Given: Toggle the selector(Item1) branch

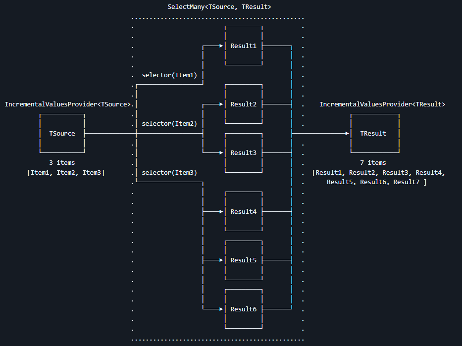Looking at the screenshot, I should click(169, 75).
